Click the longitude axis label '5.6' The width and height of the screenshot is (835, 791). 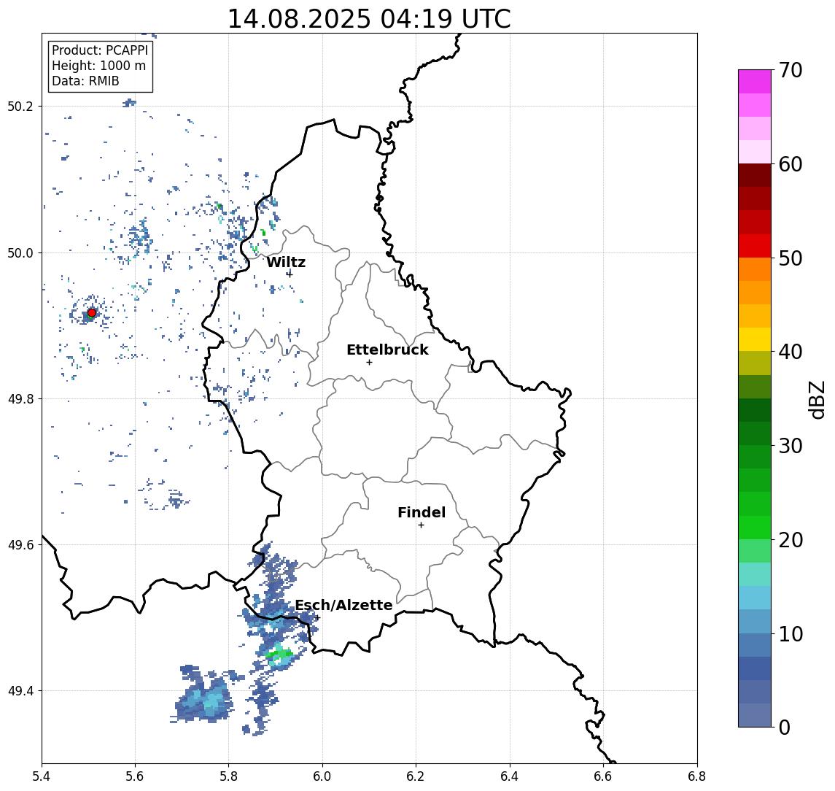(135, 776)
